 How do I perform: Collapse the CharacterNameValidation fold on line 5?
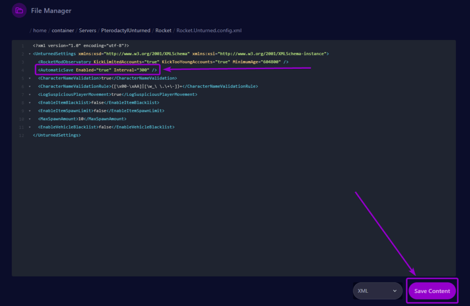pos(30,78)
